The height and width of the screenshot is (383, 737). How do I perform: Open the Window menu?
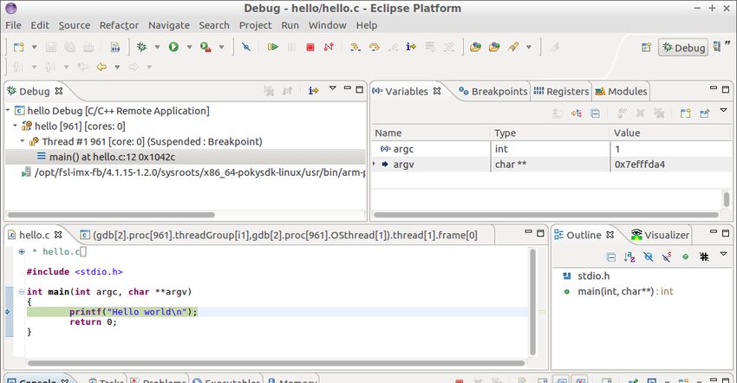(x=327, y=25)
